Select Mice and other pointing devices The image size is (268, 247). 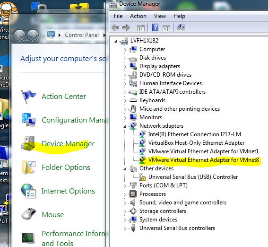coord(180,109)
